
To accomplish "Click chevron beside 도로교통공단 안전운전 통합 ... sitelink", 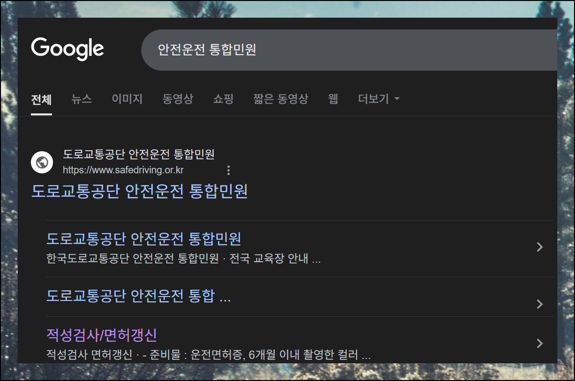I will click(x=539, y=304).
